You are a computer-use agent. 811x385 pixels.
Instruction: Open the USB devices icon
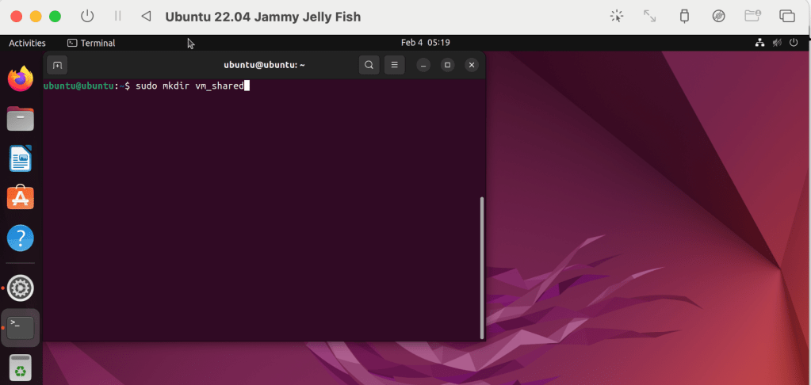click(684, 16)
